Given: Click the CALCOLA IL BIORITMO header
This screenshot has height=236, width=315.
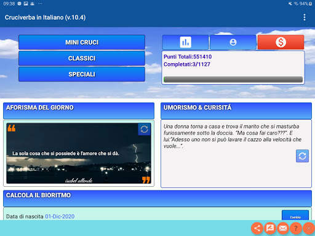Looking at the screenshot, I should click(157, 199).
